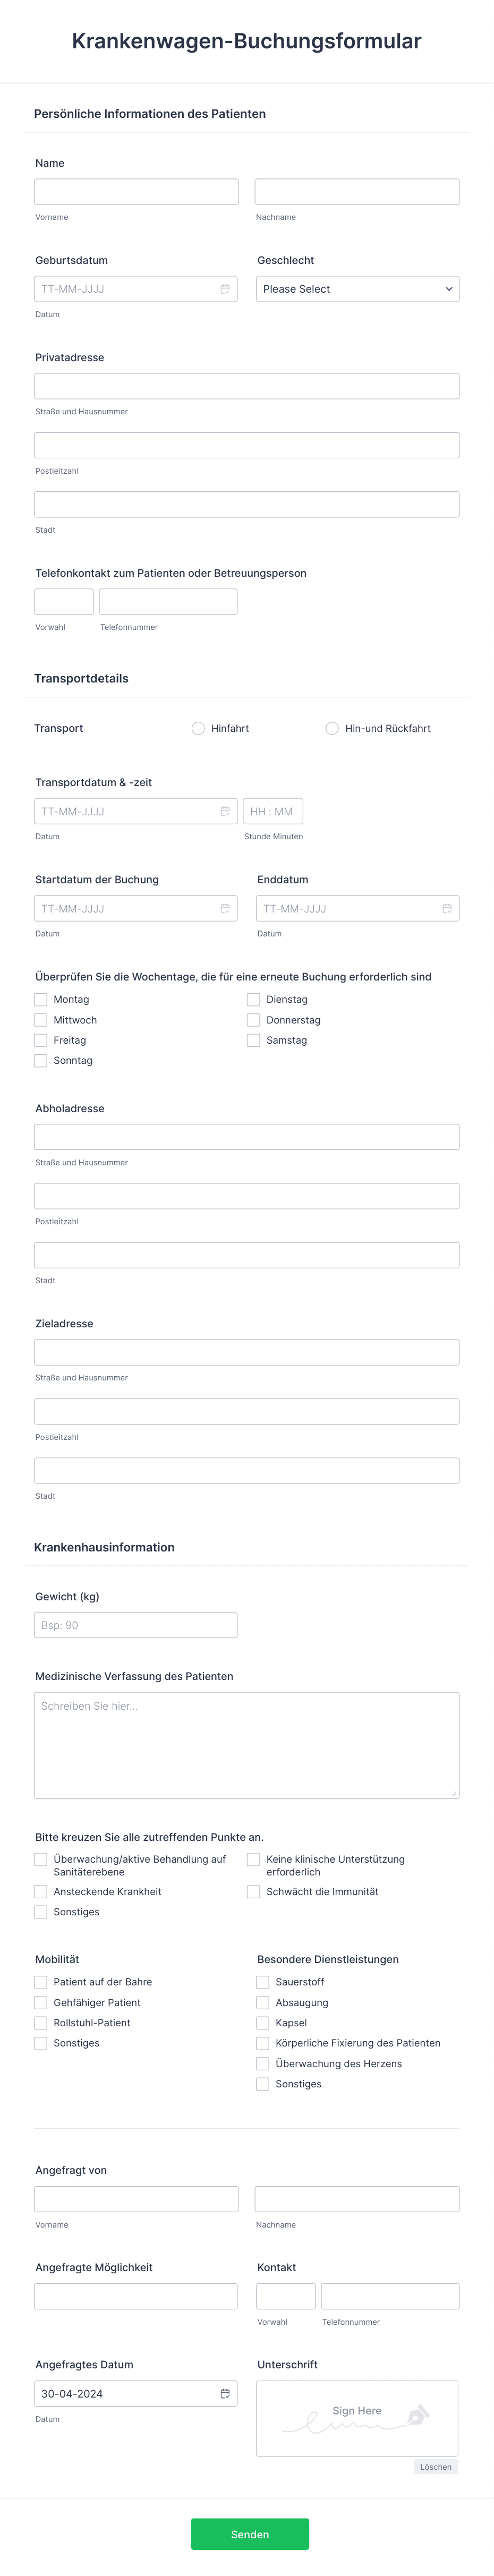Click calendar icon for Startdatum der Buchung
Image resolution: width=494 pixels, height=2576 pixels.
click(x=225, y=908)
